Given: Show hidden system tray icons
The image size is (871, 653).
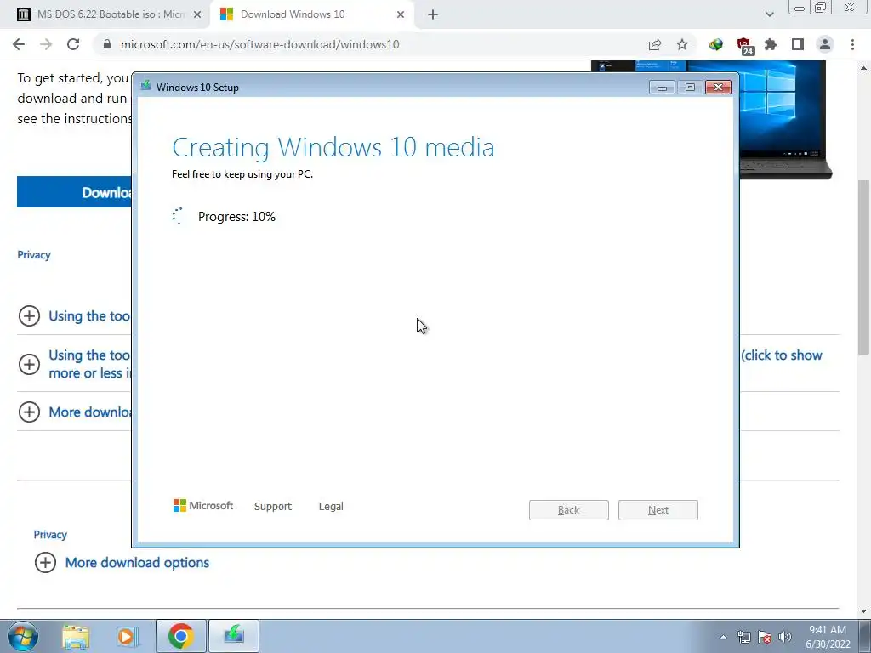Looking at the screenshot, I should [x=723, y=637].
